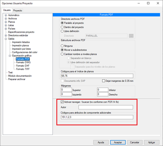Enable Dejar margenes de 0.35 mm
This screenshot has height=146, width=163.
tap(104, 81)
